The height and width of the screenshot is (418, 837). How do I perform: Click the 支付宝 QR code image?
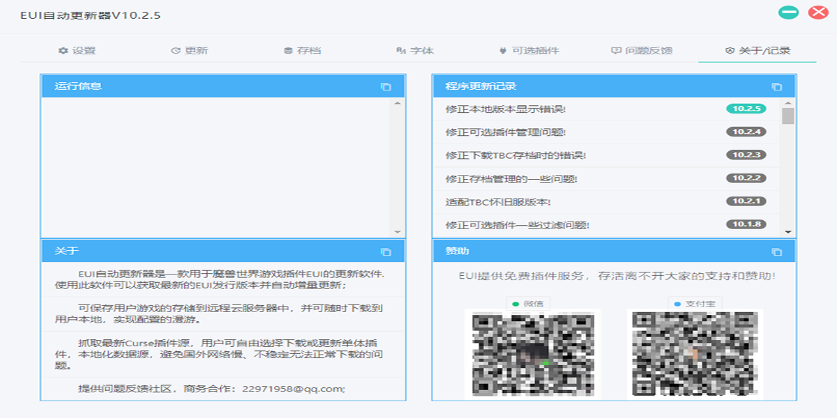click(x=695, y=353)
